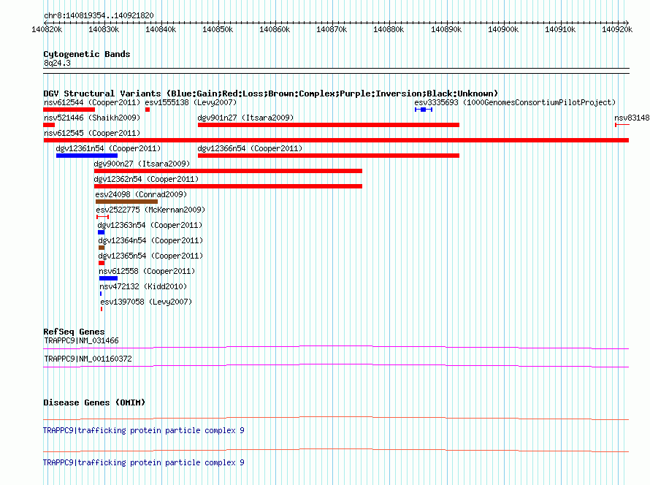Click the small red glyph under esv1555138
Image resolution: width=650 pixels, height=485 pixels.
(x=148, y=110)
